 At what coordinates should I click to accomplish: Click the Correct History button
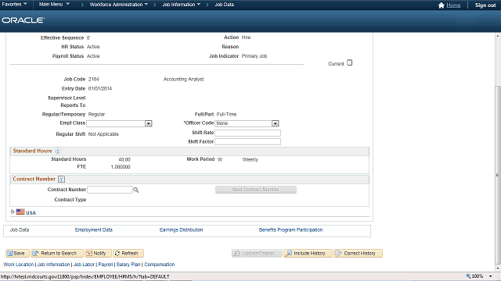358,253
